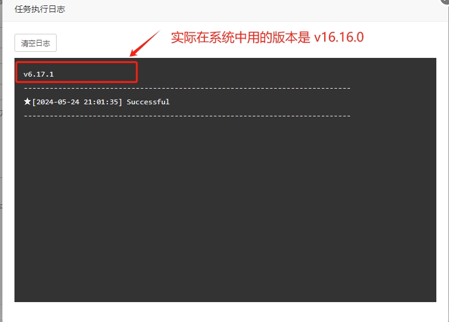This screenshot has height=322, width=449.
Task: Click the star icon before the timestamp
Action: (27, 101)
